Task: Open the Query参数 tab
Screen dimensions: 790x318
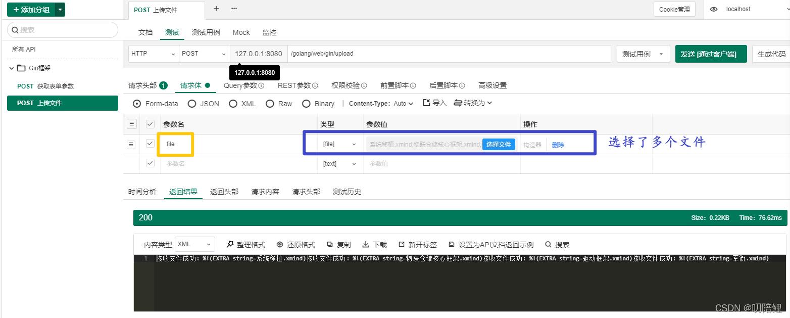Action: [244, 85]
